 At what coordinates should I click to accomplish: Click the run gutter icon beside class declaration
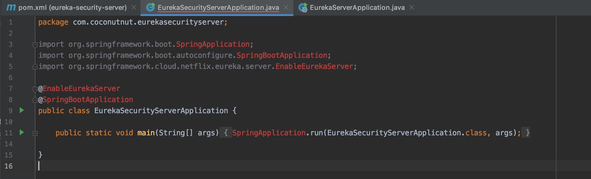[x=22, y=110]
